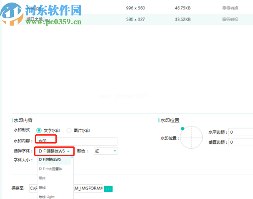
Task: Click the teal arrow of the 选择字体 font box
Action: click(68, 151)
